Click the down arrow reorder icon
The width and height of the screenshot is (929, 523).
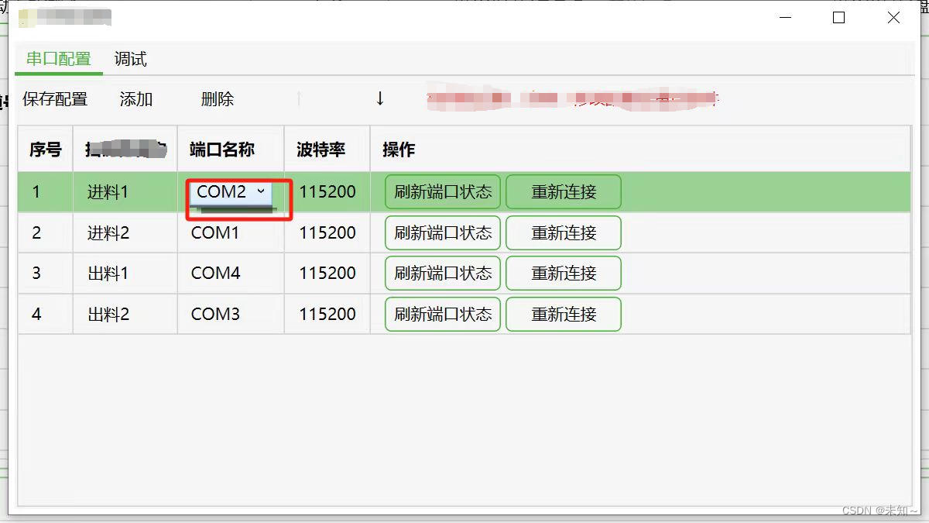(379, 98)
